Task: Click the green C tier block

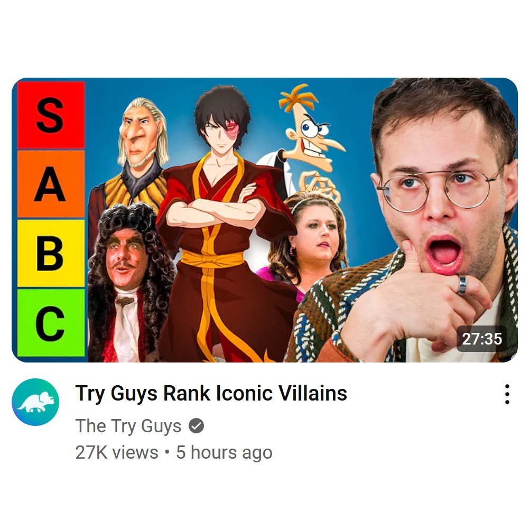Action: coord(51,322)
